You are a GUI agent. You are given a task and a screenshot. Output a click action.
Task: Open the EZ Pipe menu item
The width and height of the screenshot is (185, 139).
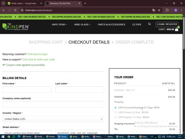tap(137, 24)
